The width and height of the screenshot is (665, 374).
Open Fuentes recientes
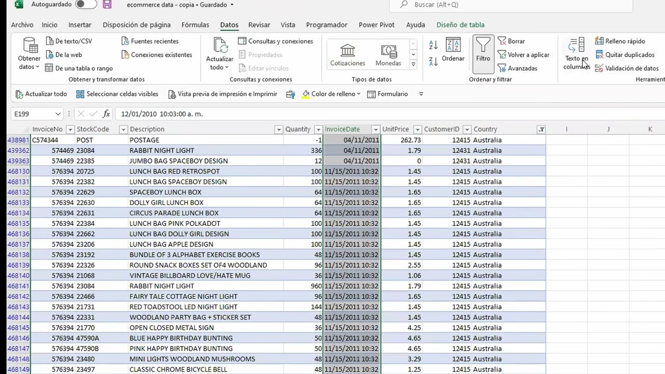150,41
